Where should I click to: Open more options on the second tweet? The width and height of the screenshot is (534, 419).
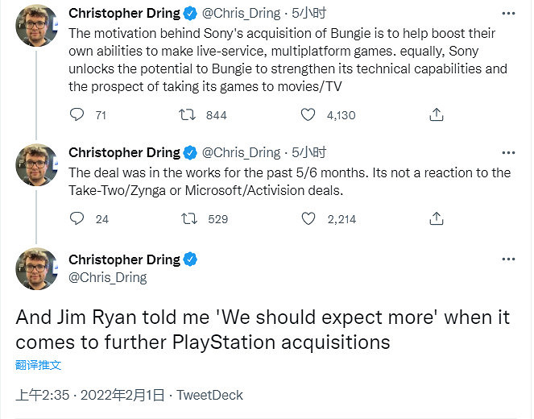pyautogui.click(x=508, y=152)
